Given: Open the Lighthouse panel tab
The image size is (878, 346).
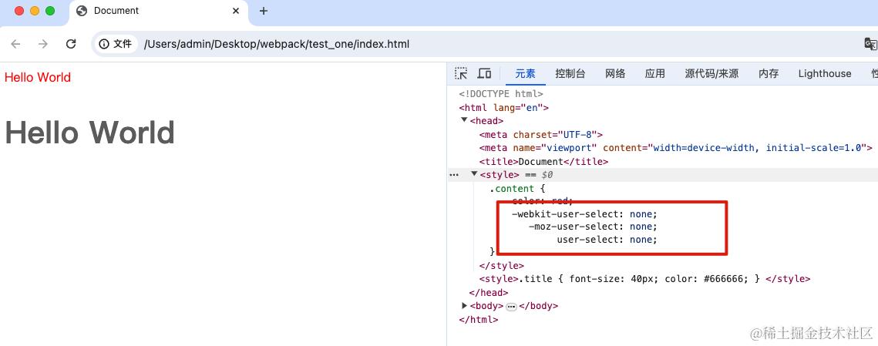Looking at the screenshot, I should pyautogui.click(x=824, y=74).
